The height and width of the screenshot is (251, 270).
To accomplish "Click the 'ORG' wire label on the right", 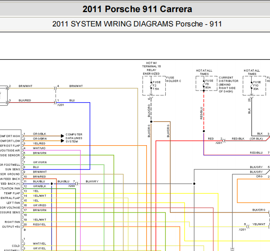I will (259, 177).
